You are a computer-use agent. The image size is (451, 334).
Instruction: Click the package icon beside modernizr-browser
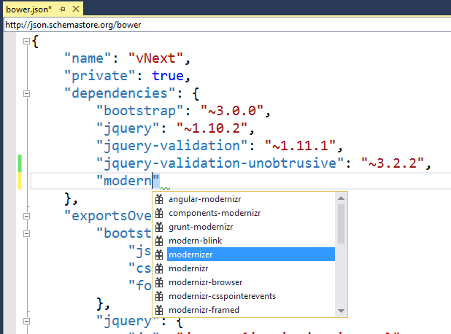point(158,282)
